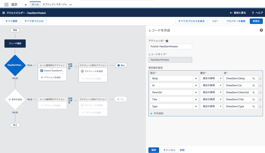Click the レコードタイプ FeedItemPosted field
265x153 pixels.
point(170,60)
